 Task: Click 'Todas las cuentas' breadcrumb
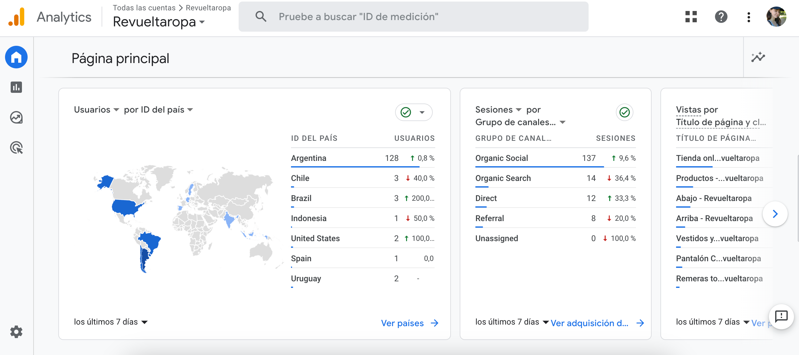tap(144, 8)
